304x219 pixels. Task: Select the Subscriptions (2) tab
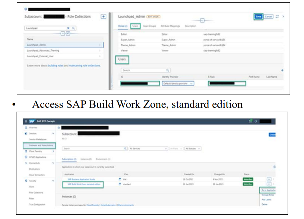(69, 159)
